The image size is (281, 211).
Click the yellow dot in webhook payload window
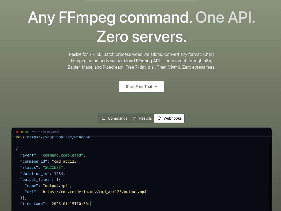22,132
